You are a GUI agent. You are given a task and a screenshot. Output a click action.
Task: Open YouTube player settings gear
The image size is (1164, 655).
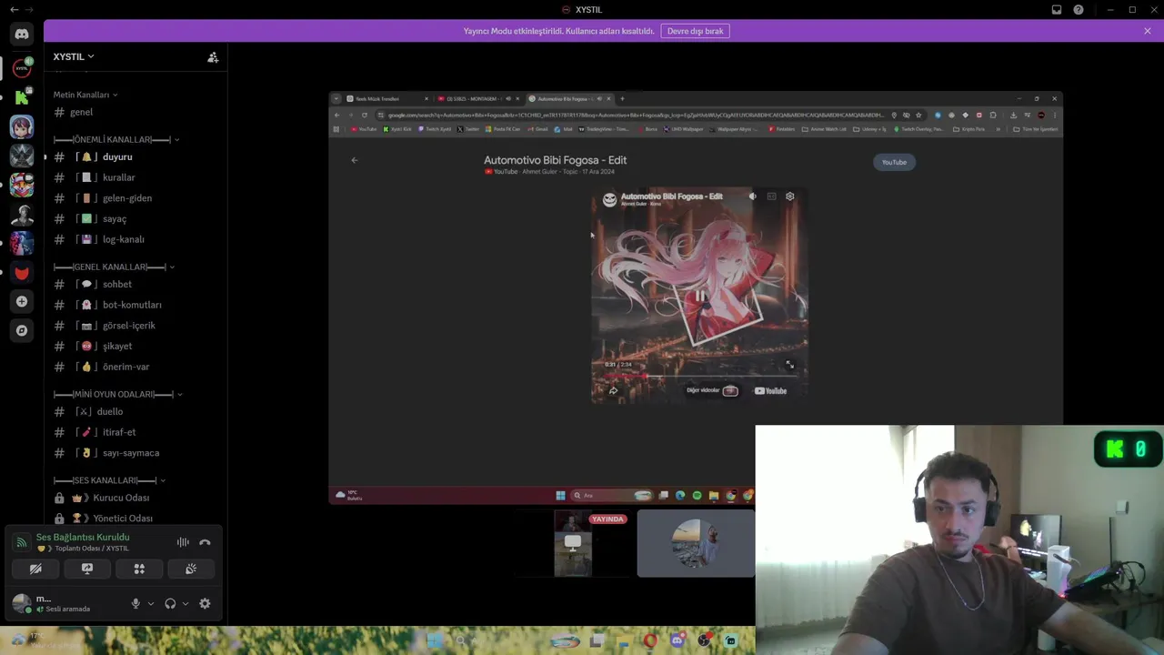point(789,196)
